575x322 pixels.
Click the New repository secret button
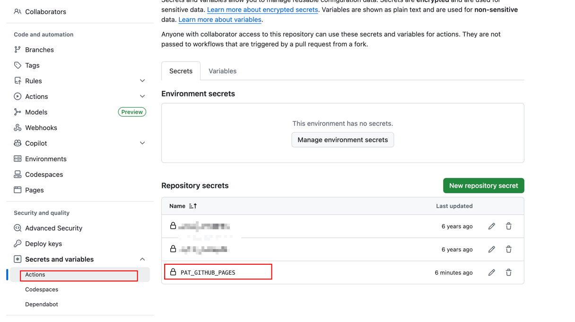(483, 185)
